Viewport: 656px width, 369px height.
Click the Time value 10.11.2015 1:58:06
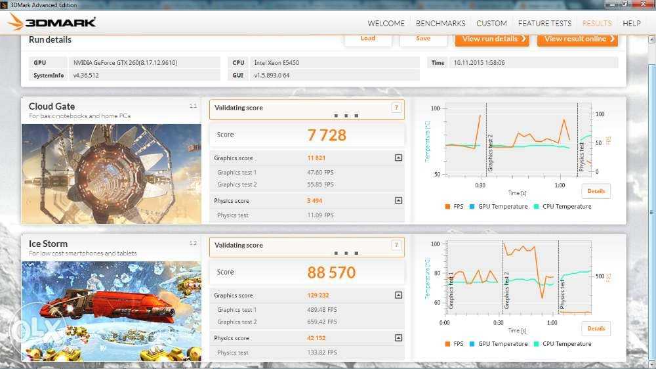[x=479, y=63]
